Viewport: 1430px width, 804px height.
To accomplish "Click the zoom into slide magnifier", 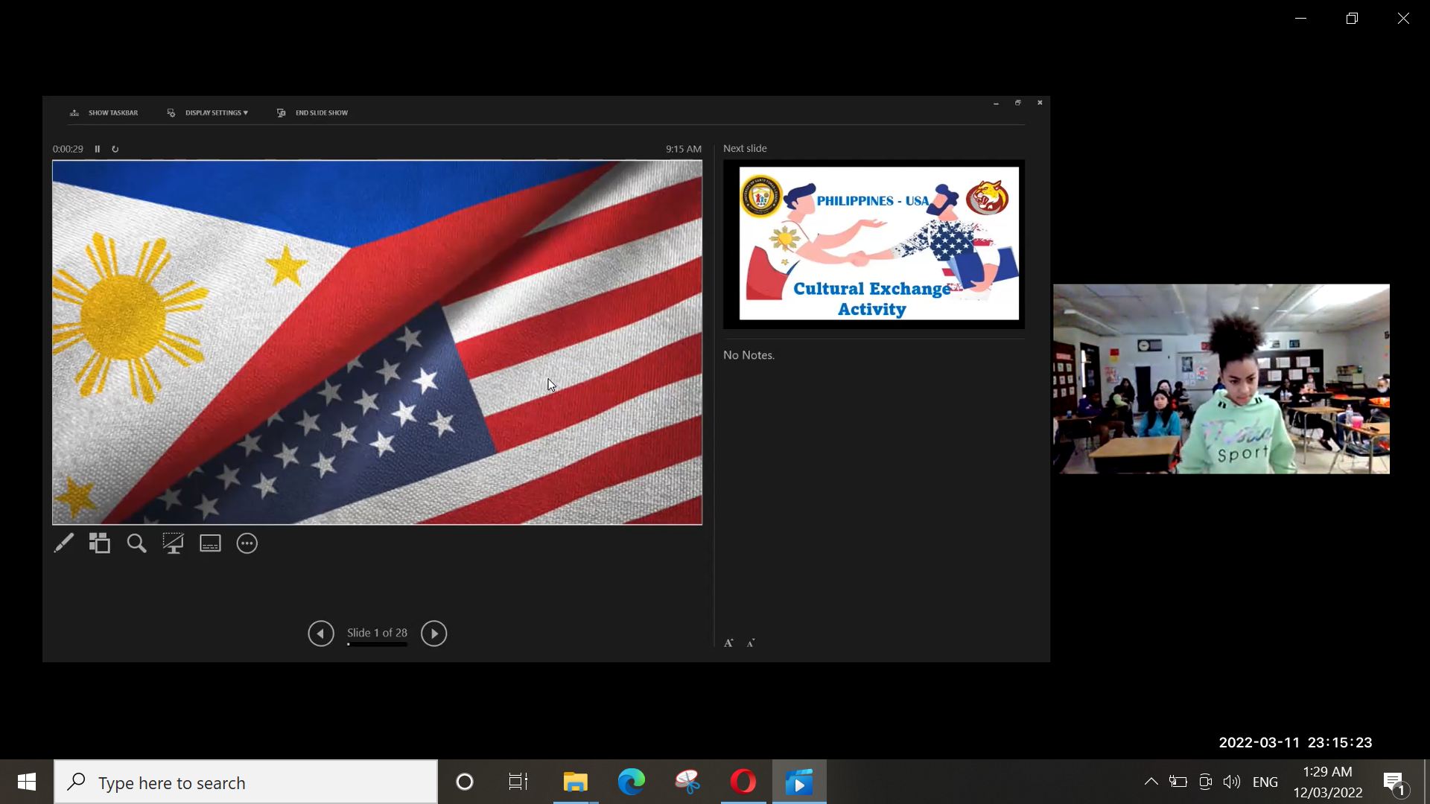I will point(136,543).
